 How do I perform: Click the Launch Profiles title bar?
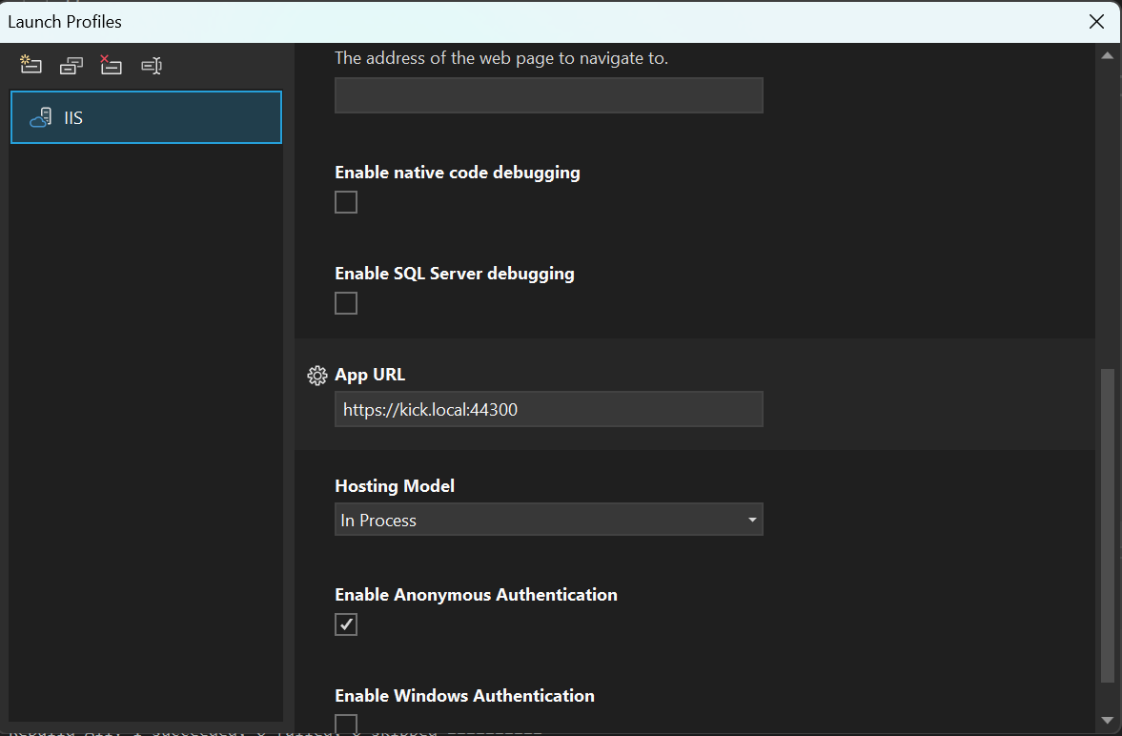[65, 21]
